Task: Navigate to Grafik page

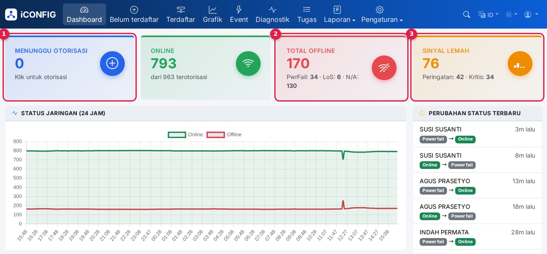Action: [213, 15]
